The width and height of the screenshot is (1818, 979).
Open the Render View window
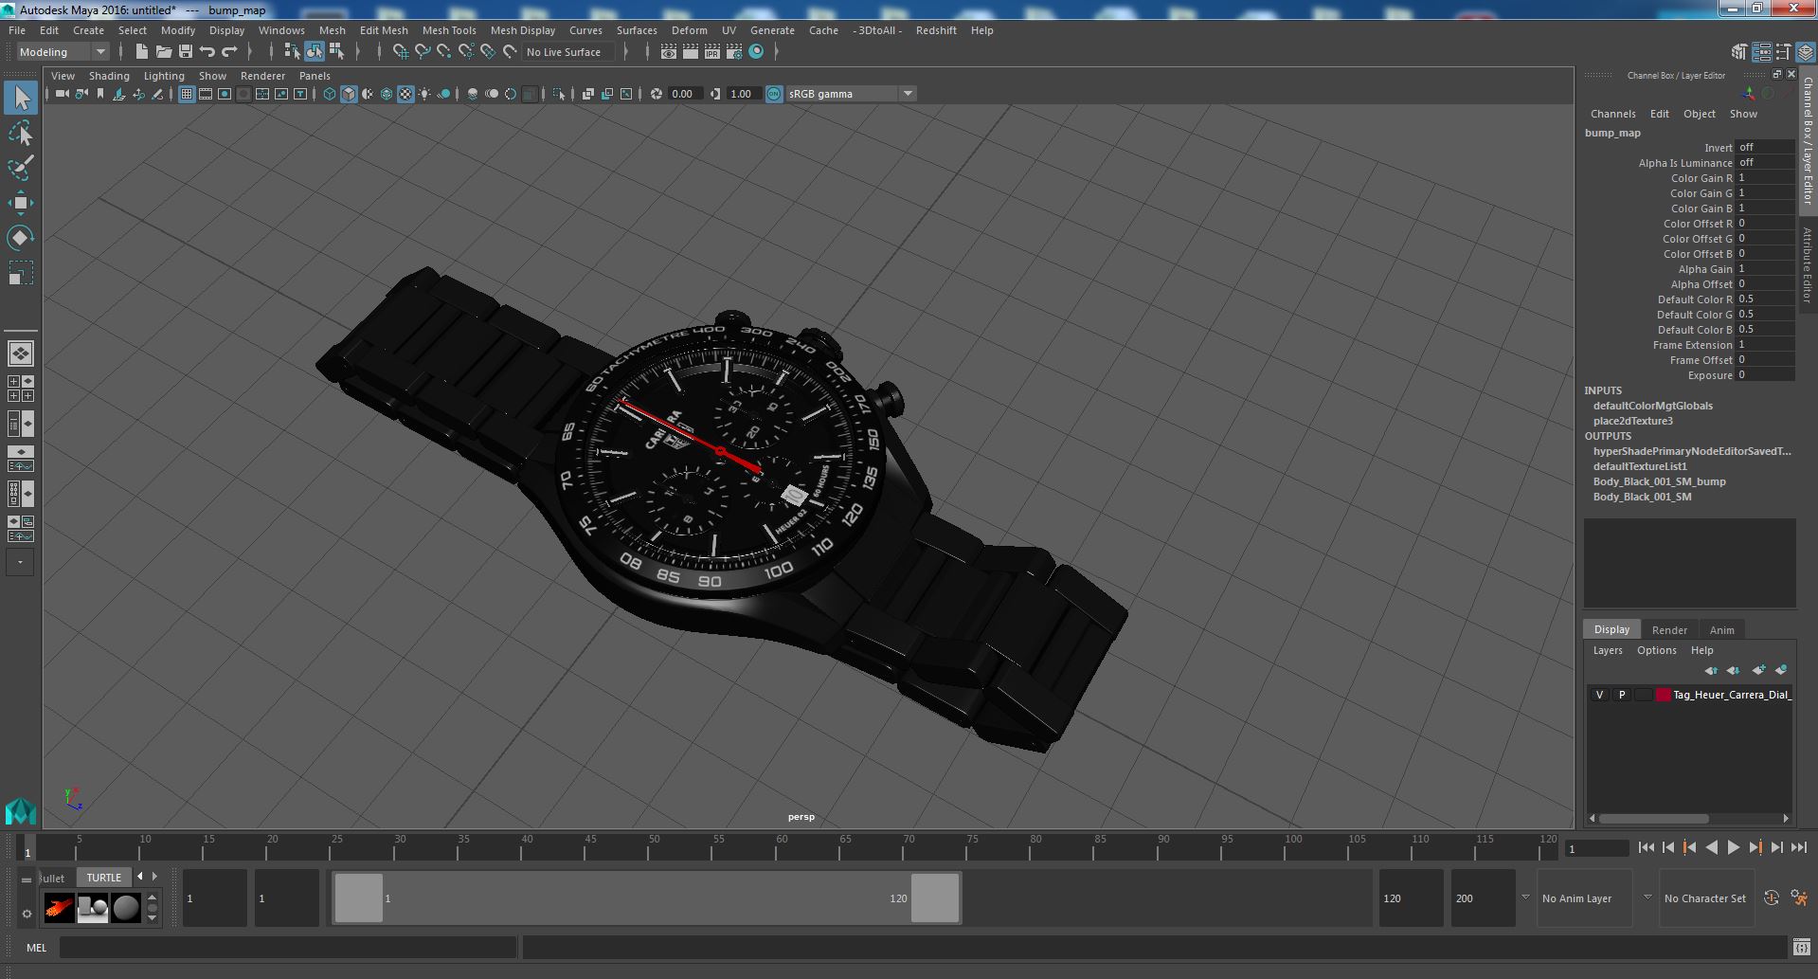click(x=669, y=52)
